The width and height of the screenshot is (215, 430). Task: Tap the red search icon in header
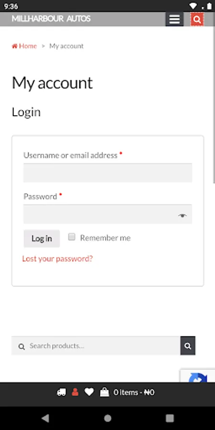tap(197, 19)
